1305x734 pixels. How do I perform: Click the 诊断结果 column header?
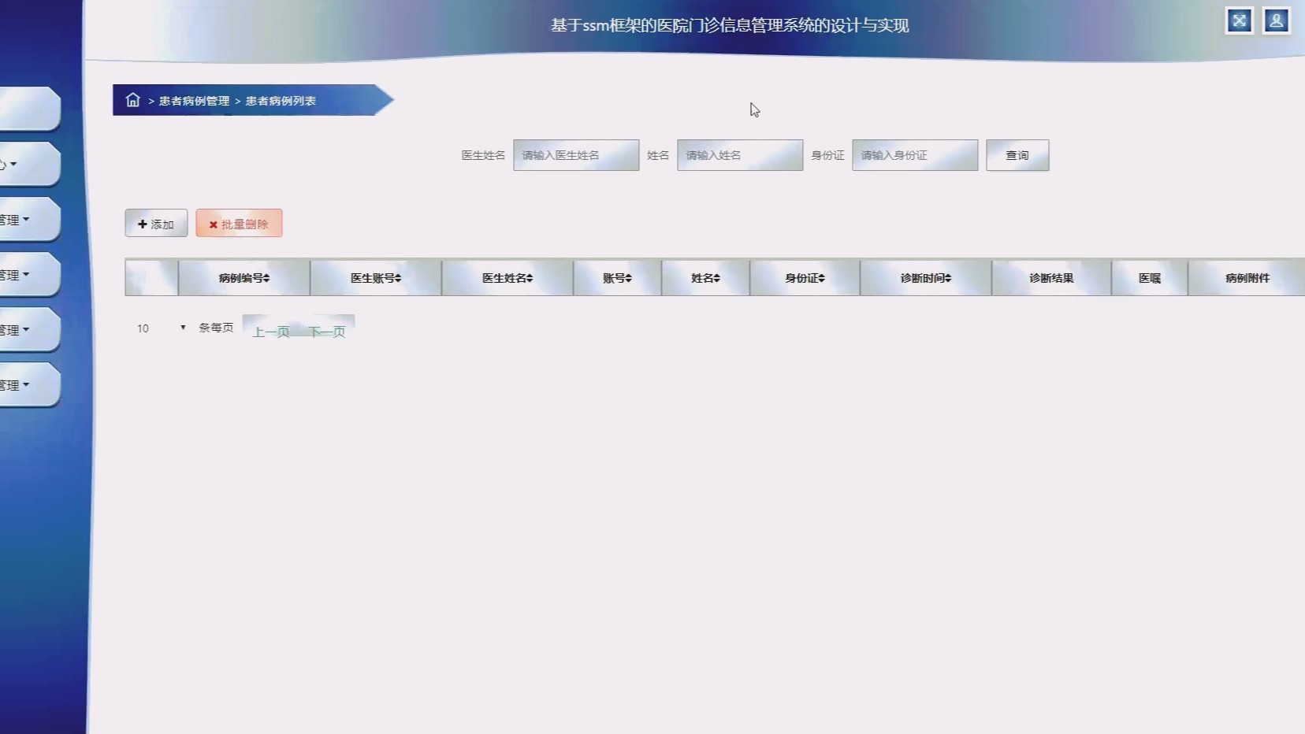(1051, 278)
